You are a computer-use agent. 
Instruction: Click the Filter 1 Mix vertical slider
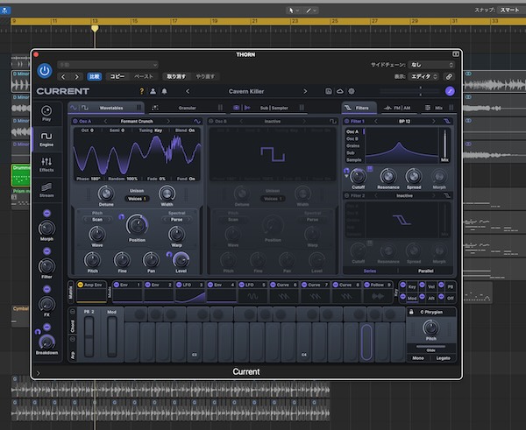(x=444, y=143)
